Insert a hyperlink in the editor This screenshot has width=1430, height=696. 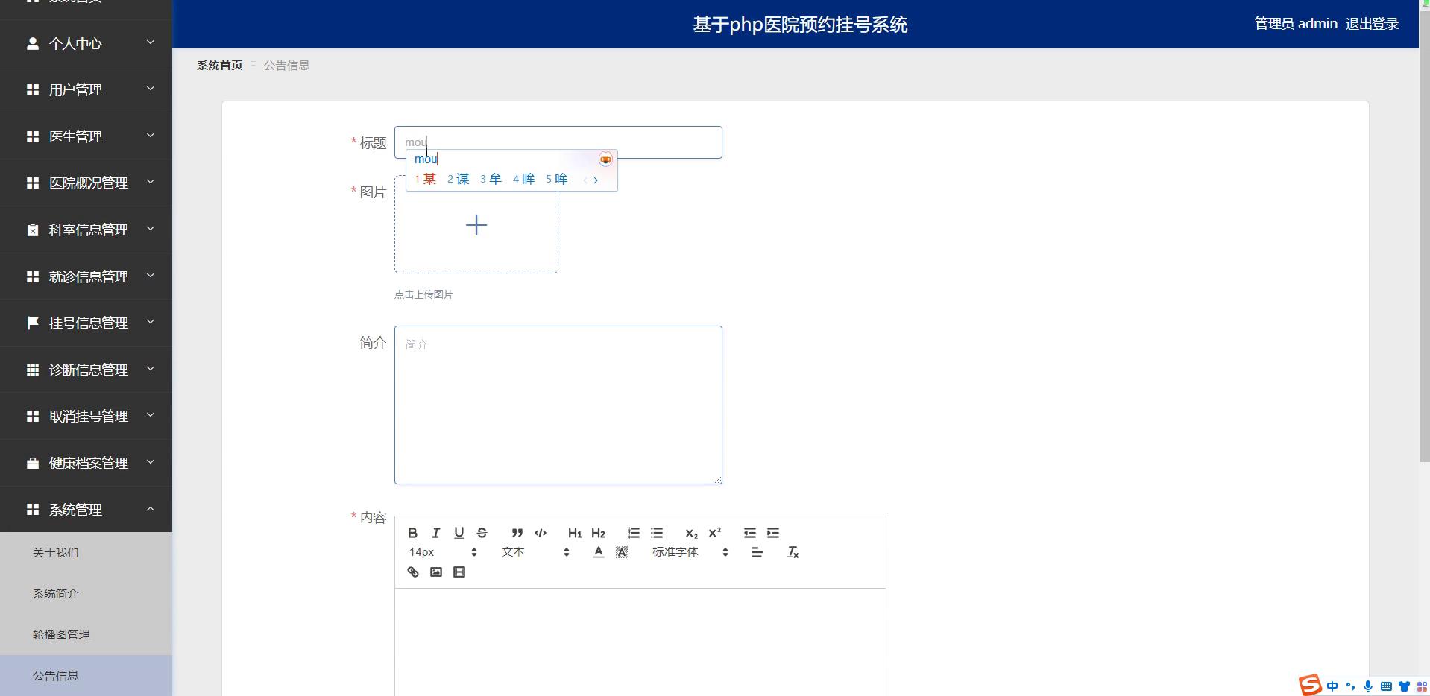coord(412,572)
